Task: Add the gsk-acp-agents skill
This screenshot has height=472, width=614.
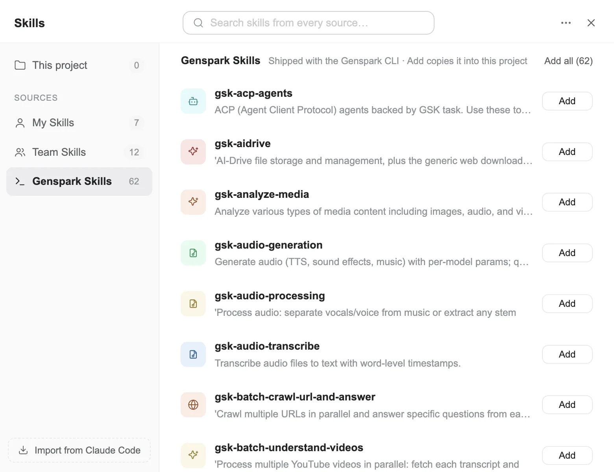Action: [567, 101]
